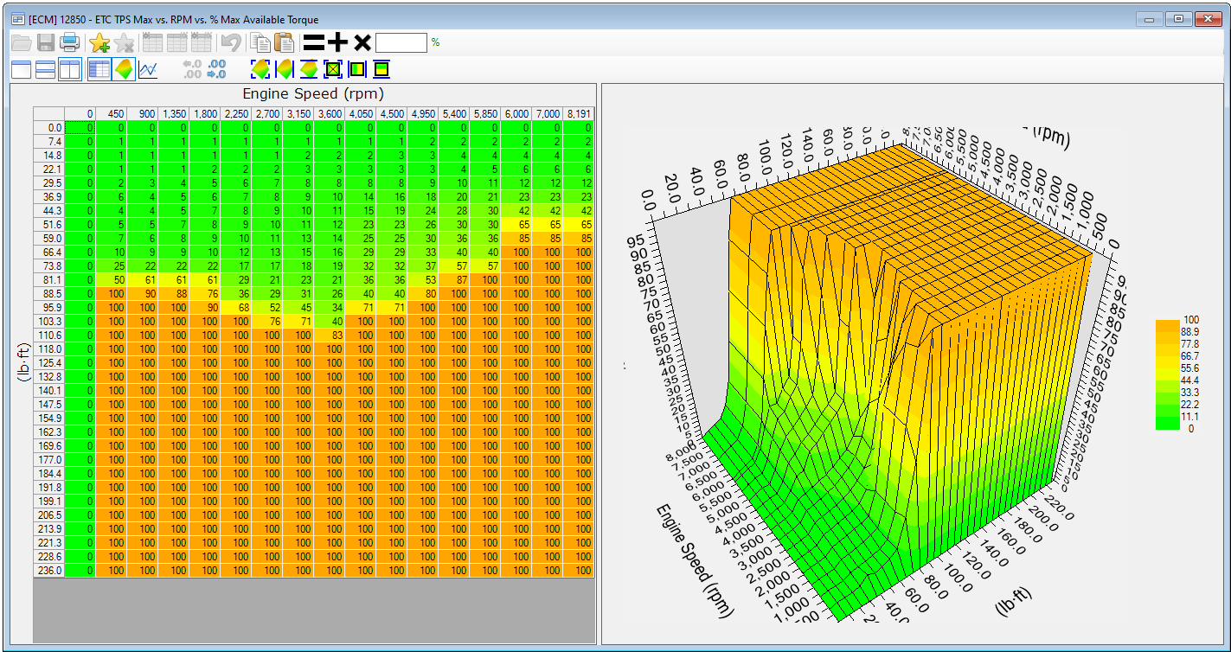The height and width of the screenshot is (652, 1231).
Task: Switch to horizontal split layout
Action: 45,70
